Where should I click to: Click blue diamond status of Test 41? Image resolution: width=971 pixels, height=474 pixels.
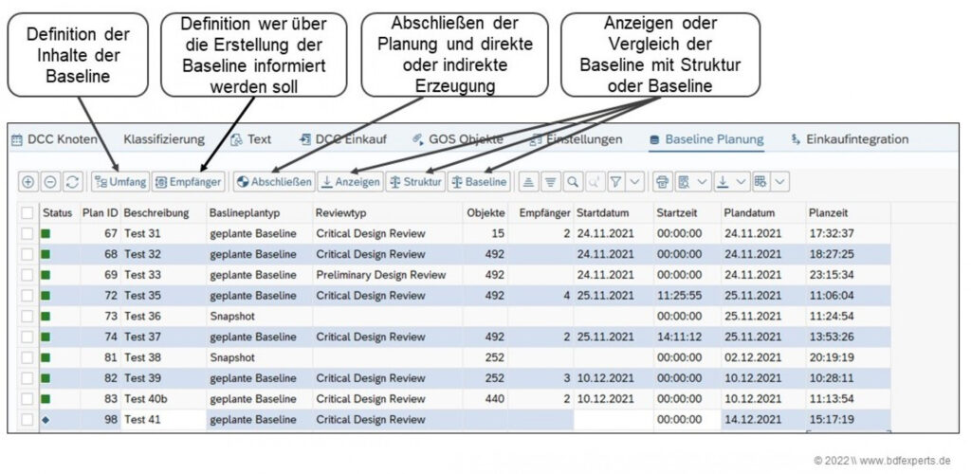(x=46, y=420)
